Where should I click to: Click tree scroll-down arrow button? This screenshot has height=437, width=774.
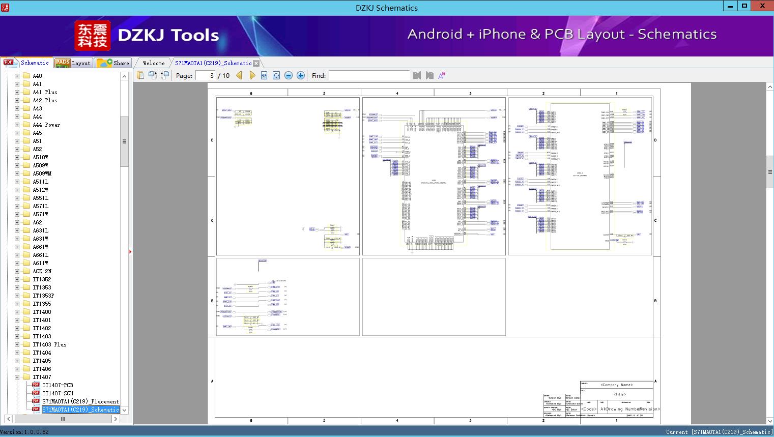click(x=124, y=410)
